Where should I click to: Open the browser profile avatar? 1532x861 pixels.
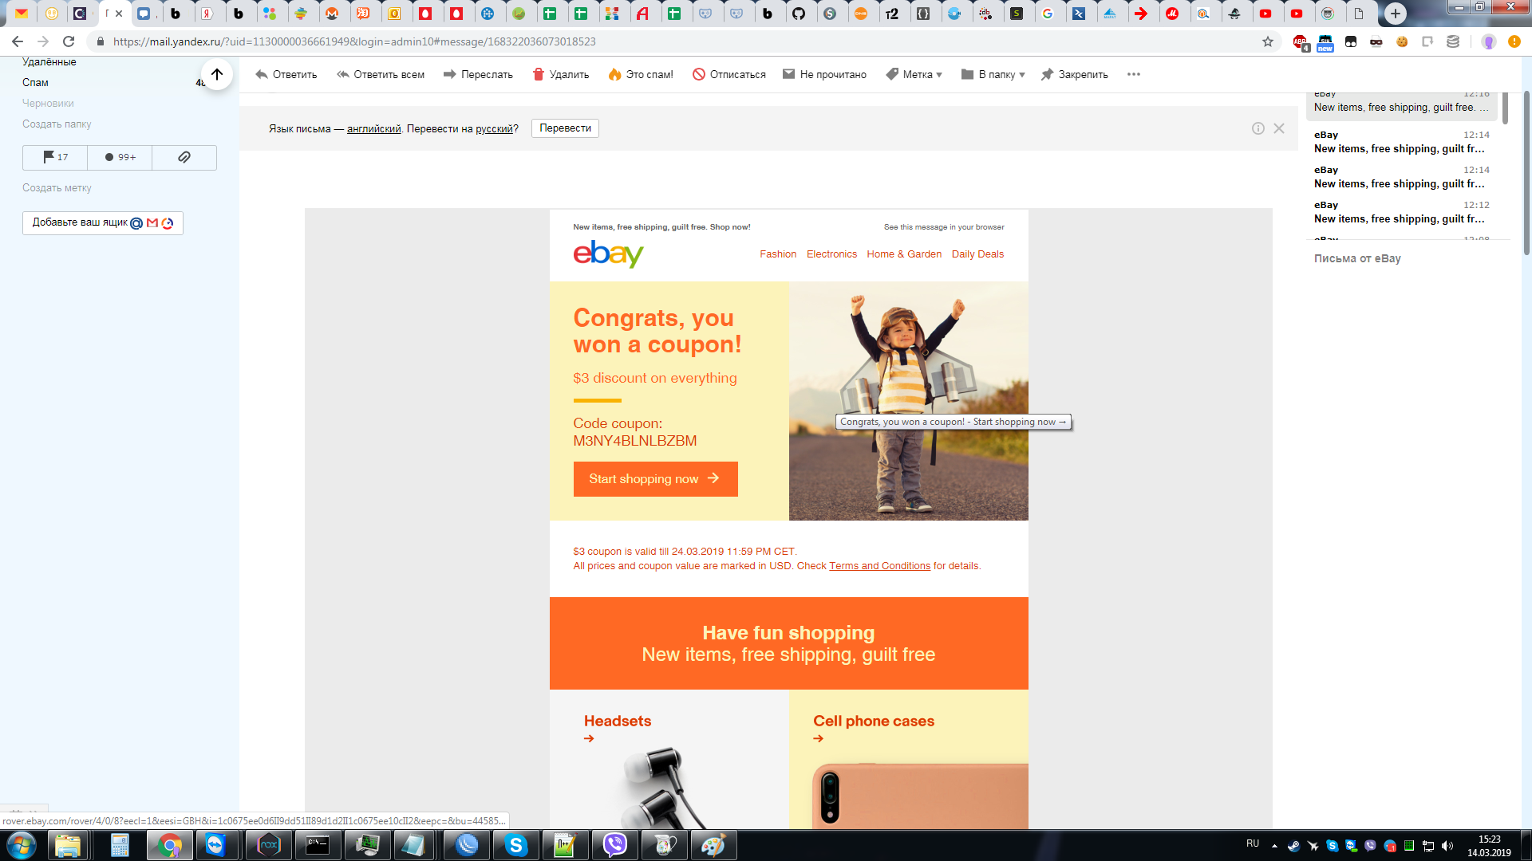[x=1488, y=41]
